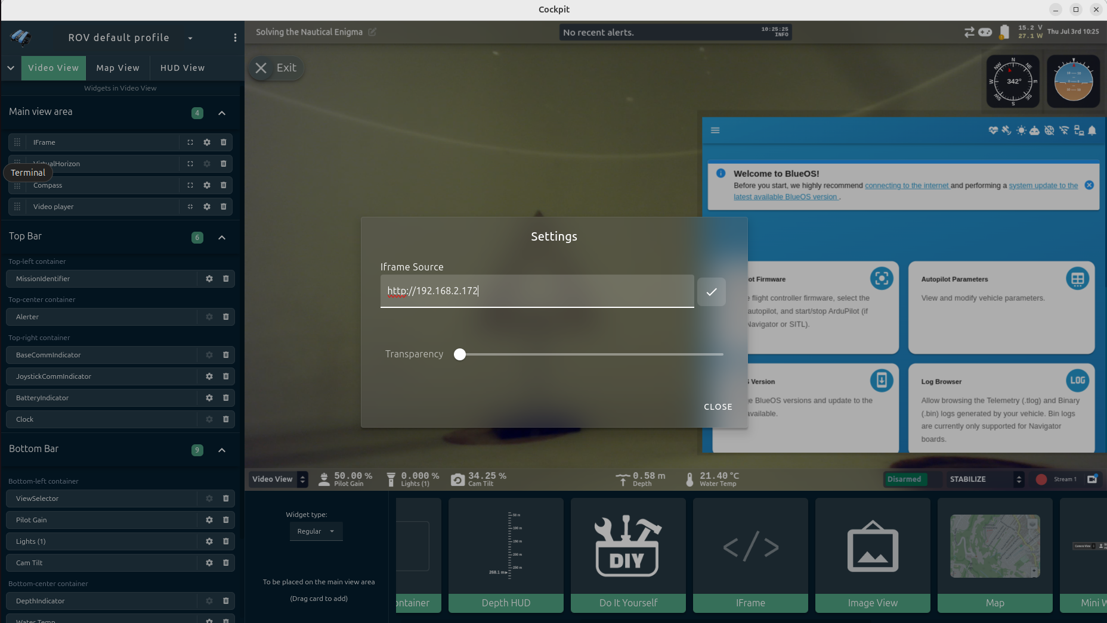The width and height of the screenshot is (1107, 623).
Task: Open the Widget type Regular dropdown
Action: pos(316,531)
